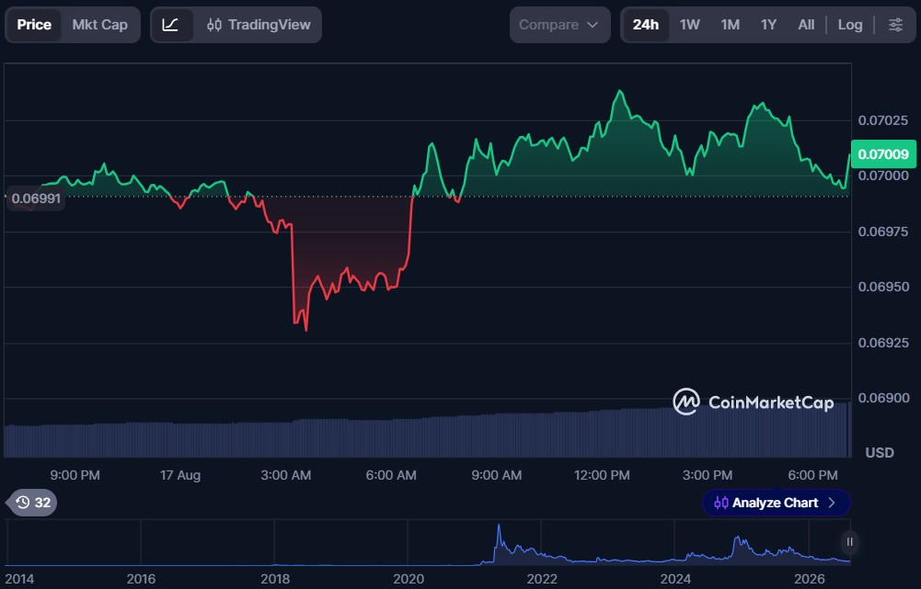This screenshot has height=589, width=921.
Task: Click the 6:00 PM time label
Action: click(x=812, y=475)
